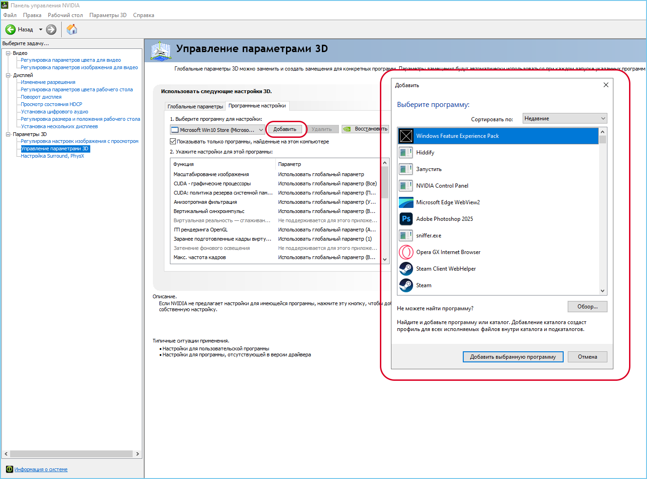
Task: Open the Параметры 3D menu
Action: pyautogui.click(x=108, y=15)
